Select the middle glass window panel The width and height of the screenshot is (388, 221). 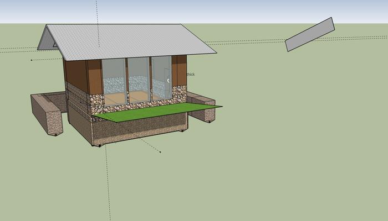(x=139, y=76)
